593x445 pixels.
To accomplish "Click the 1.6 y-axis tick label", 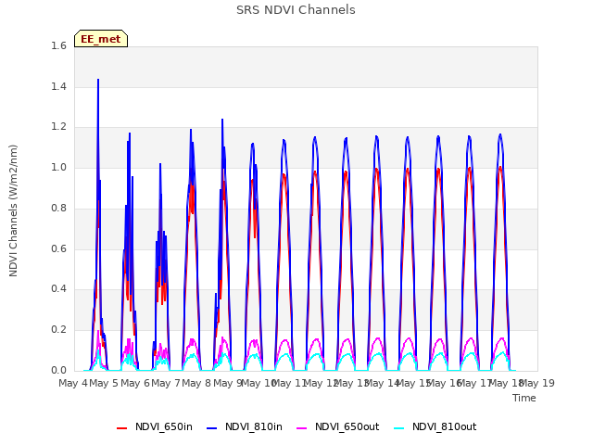I will (58, 45).
